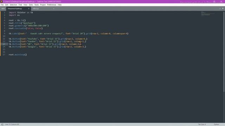The image size is (225, 126).
Task: Click the root.resizable(False, False) line
Action: coord(26,28)
